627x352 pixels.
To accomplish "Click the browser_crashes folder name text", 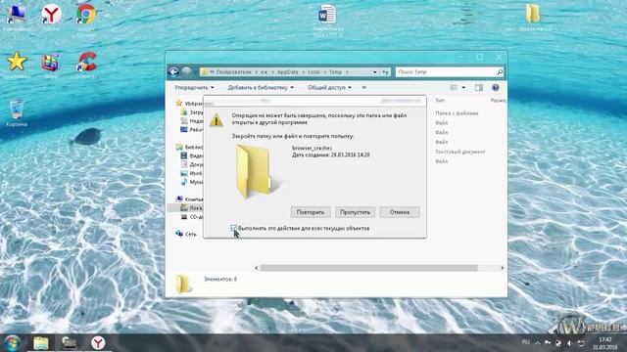I will pyautogui.click(x=312, y=148).
